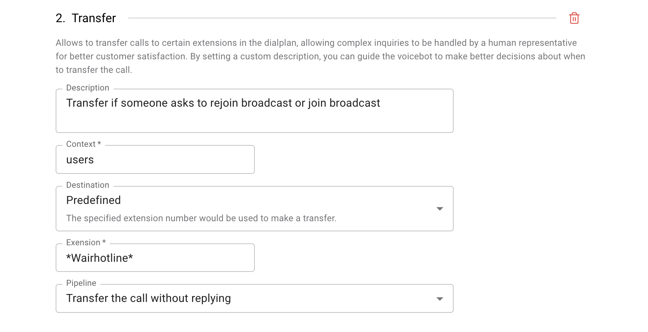The width and height of the screenshot is (648, 332).
Task: Click the Transfer section heading
Action: tap(94, 18)
